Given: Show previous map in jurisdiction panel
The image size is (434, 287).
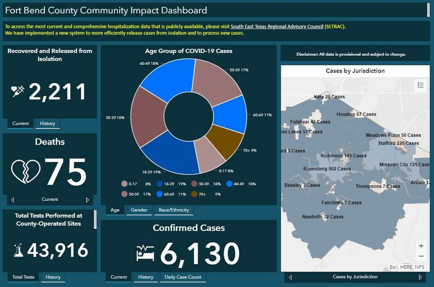Looking at the screenshot, I should coord(290,277).
